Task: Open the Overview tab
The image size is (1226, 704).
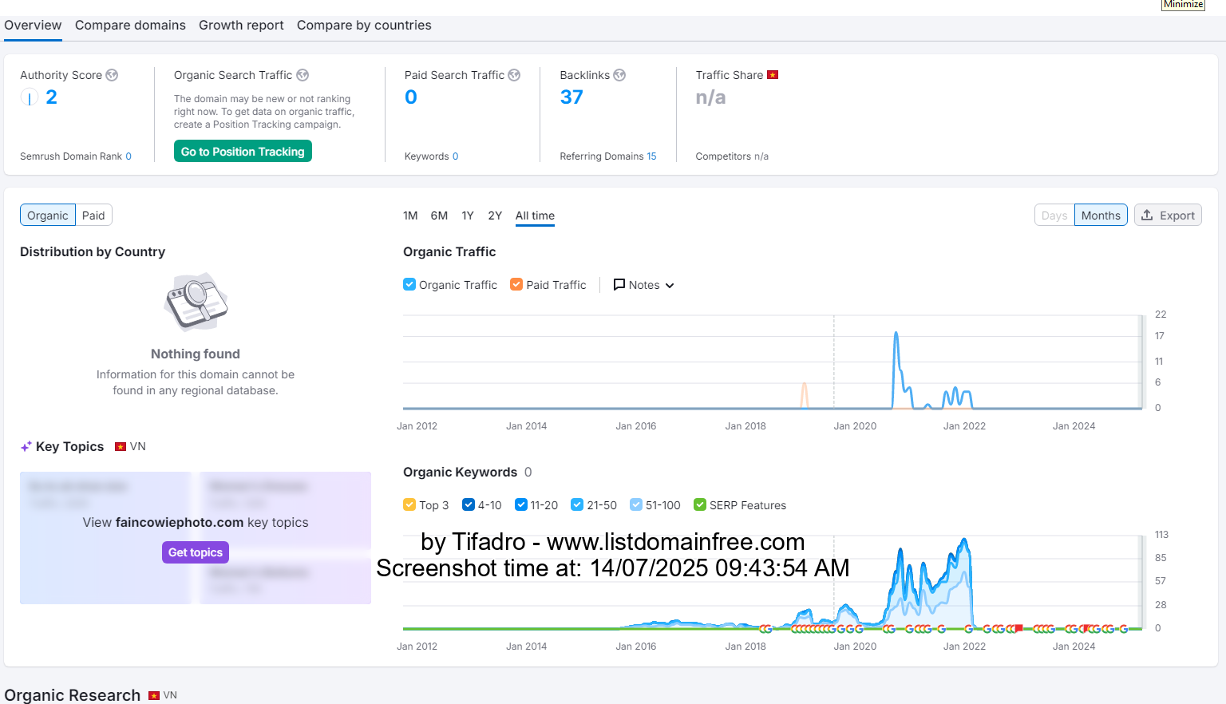Action: (x=33, y=26)
